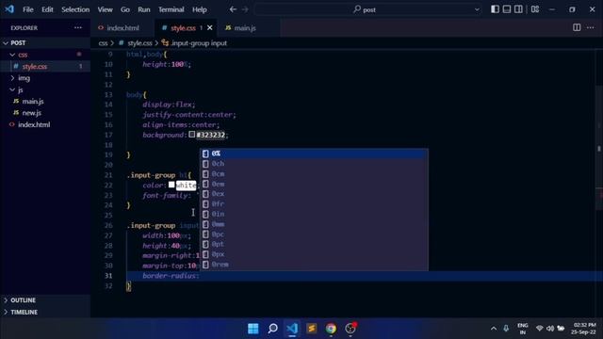This screenshot has height=339, width=603.
Task: Choose the 0in suggestion
Action: tap(314, 214)
